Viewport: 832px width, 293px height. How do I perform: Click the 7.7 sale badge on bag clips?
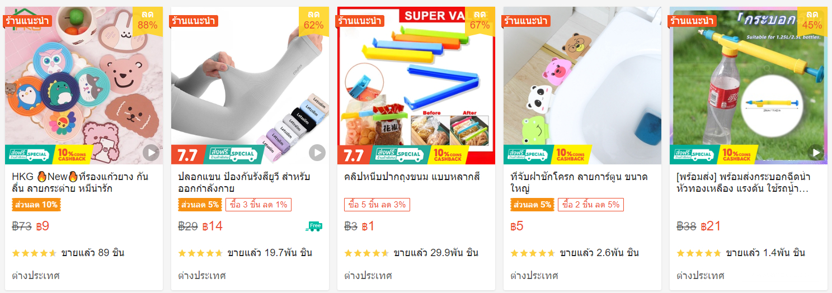(354, 154)
